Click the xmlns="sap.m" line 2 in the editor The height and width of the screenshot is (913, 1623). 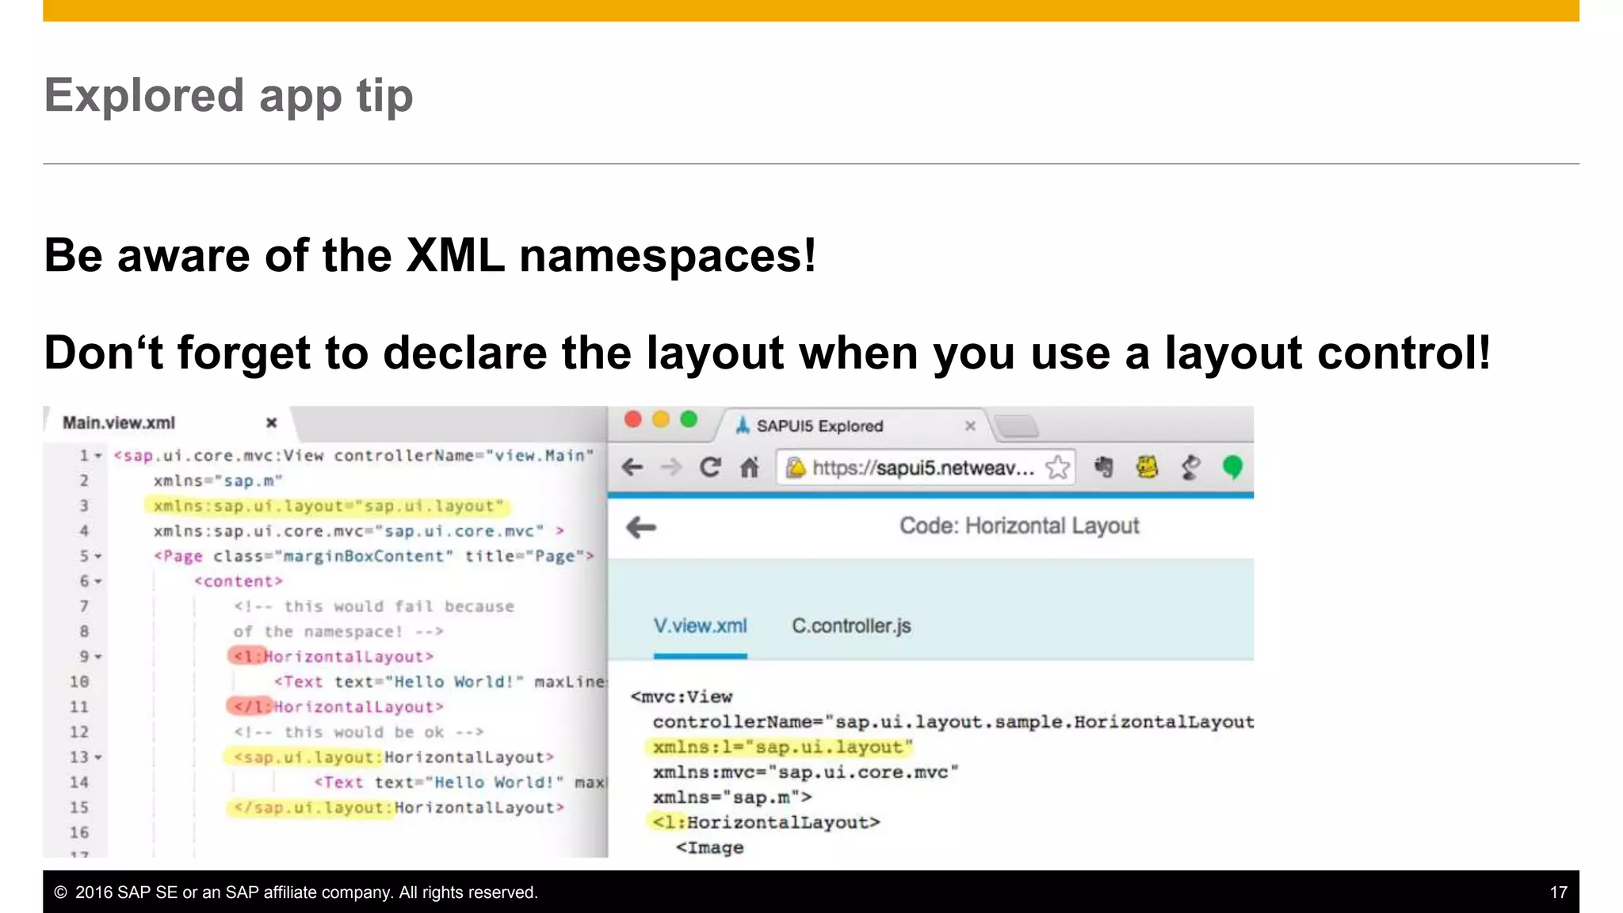tap(218, 481)
